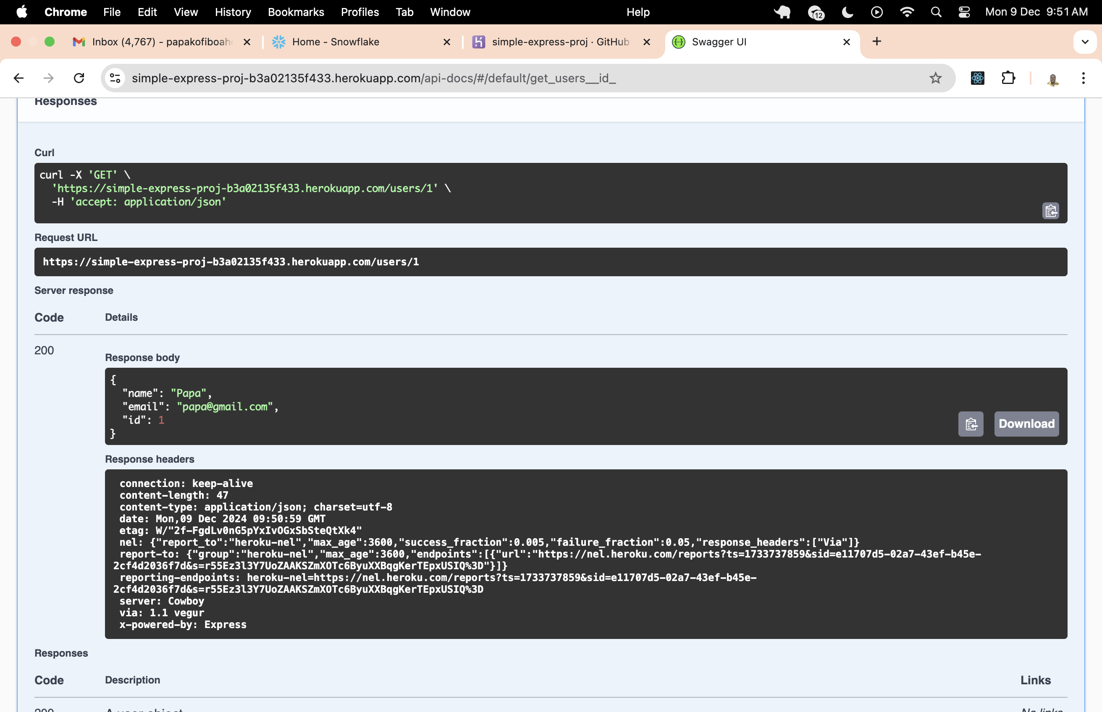Screen dimensions: 1102x712
Task: Switch to simple-express-proj GitHub tab
Action: point(560,42)
